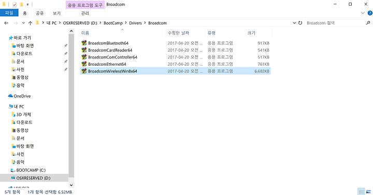Open the 관리 ribbon tab
373x195 pixels.
tap(85, 13)
